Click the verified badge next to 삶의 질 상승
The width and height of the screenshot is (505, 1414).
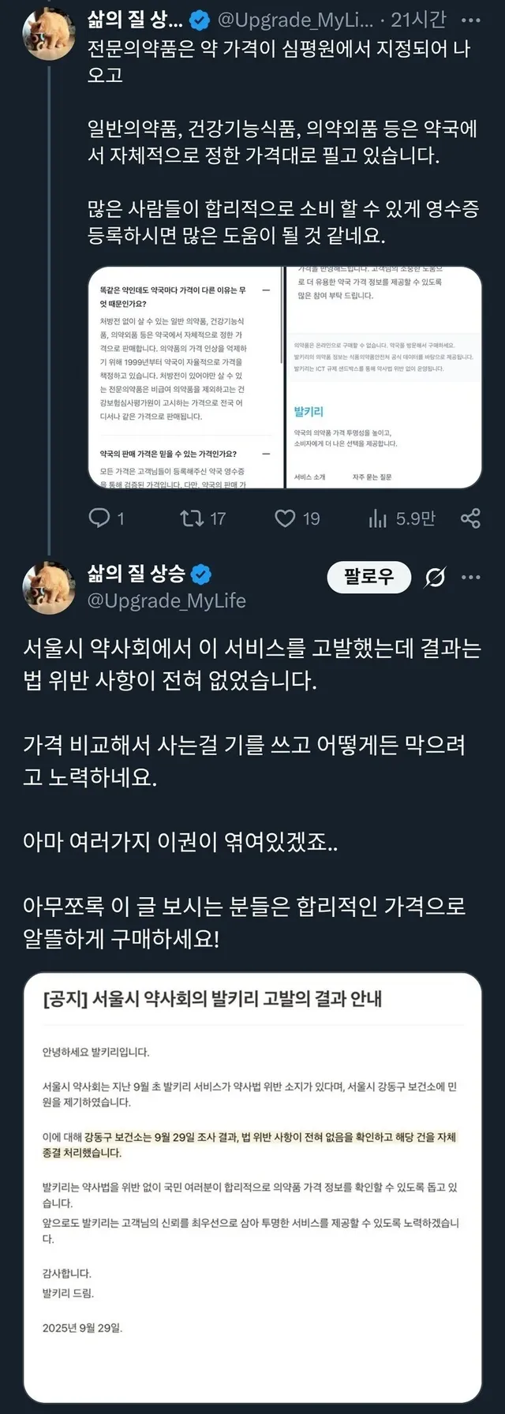pyautogui.click(x=201, y=574)
